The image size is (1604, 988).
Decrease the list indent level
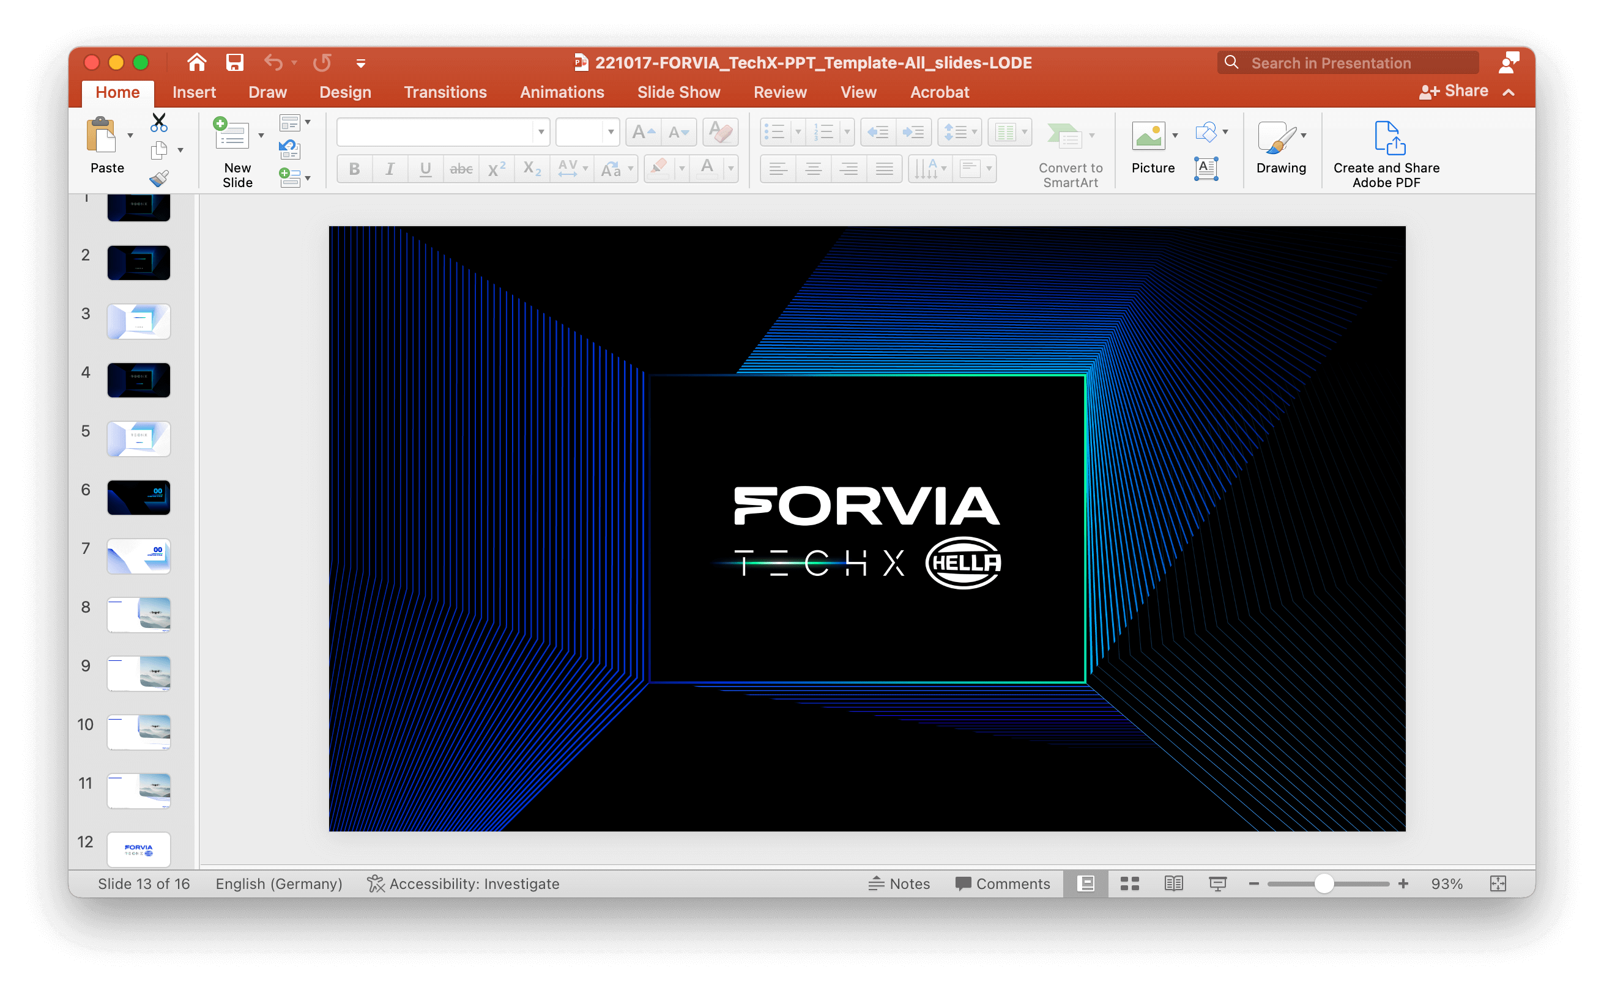(x=878, y=133)
